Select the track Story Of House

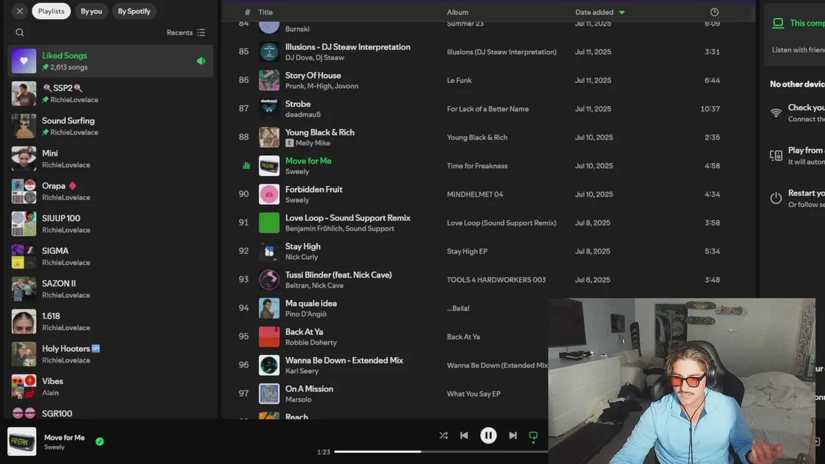point(313,75)
